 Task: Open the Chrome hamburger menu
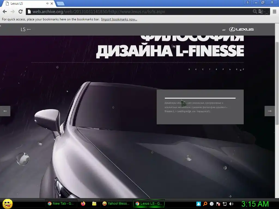coord(274,12)
